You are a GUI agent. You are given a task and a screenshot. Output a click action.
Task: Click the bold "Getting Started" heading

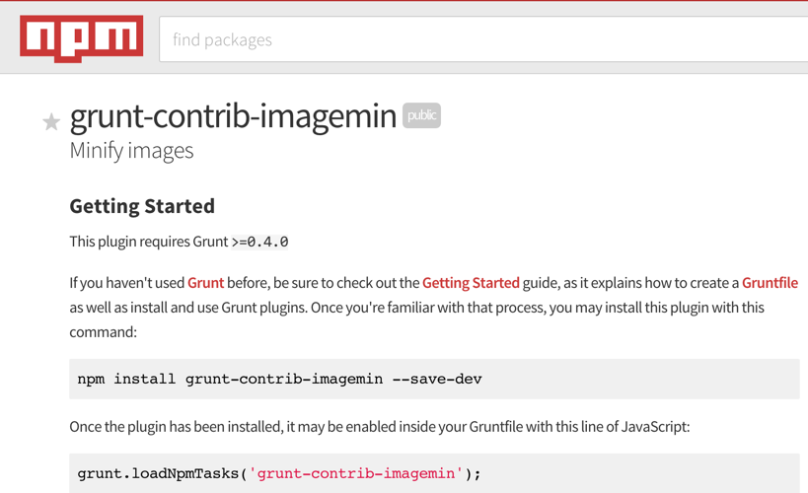(142, 206)
